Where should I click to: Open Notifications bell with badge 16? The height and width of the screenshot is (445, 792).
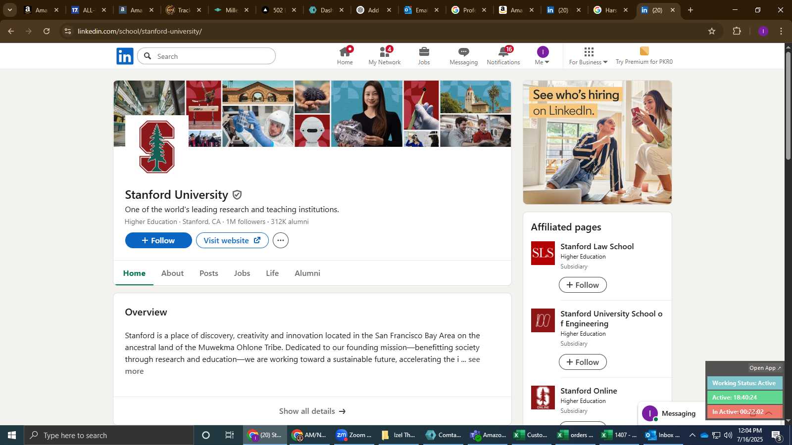503,56
